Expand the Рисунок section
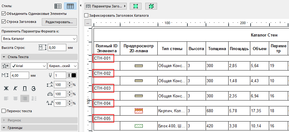The image size is (289, 132). pyautogui.click(x=39, y=121)
